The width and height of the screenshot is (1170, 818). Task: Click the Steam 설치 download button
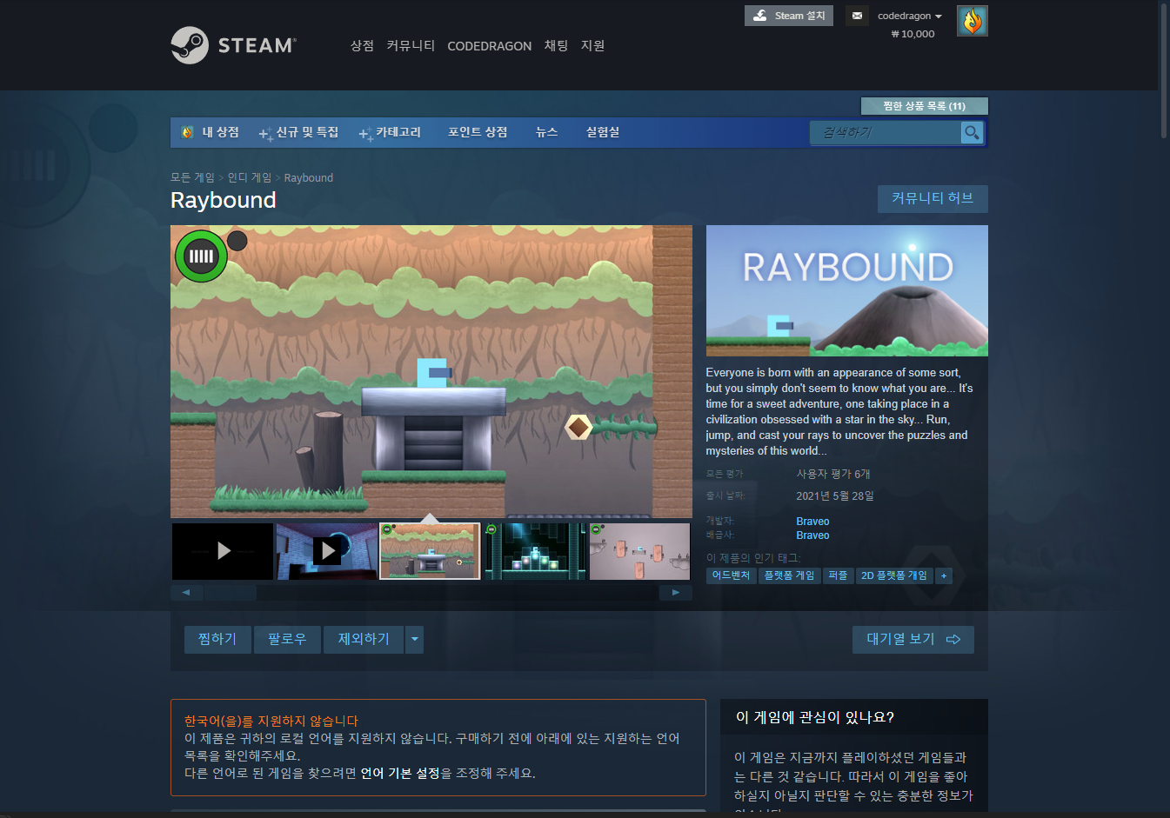tap(789, 16)
